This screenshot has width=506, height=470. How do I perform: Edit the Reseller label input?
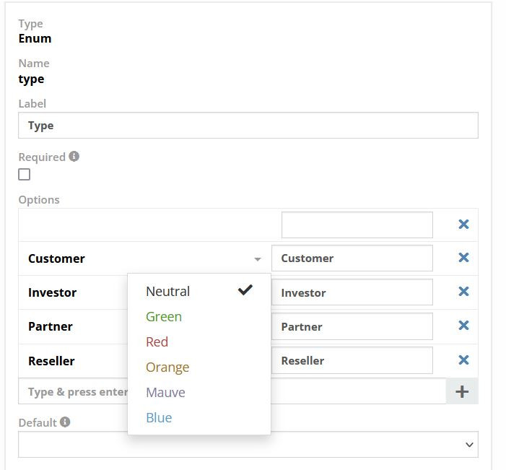tap(352, 361)
